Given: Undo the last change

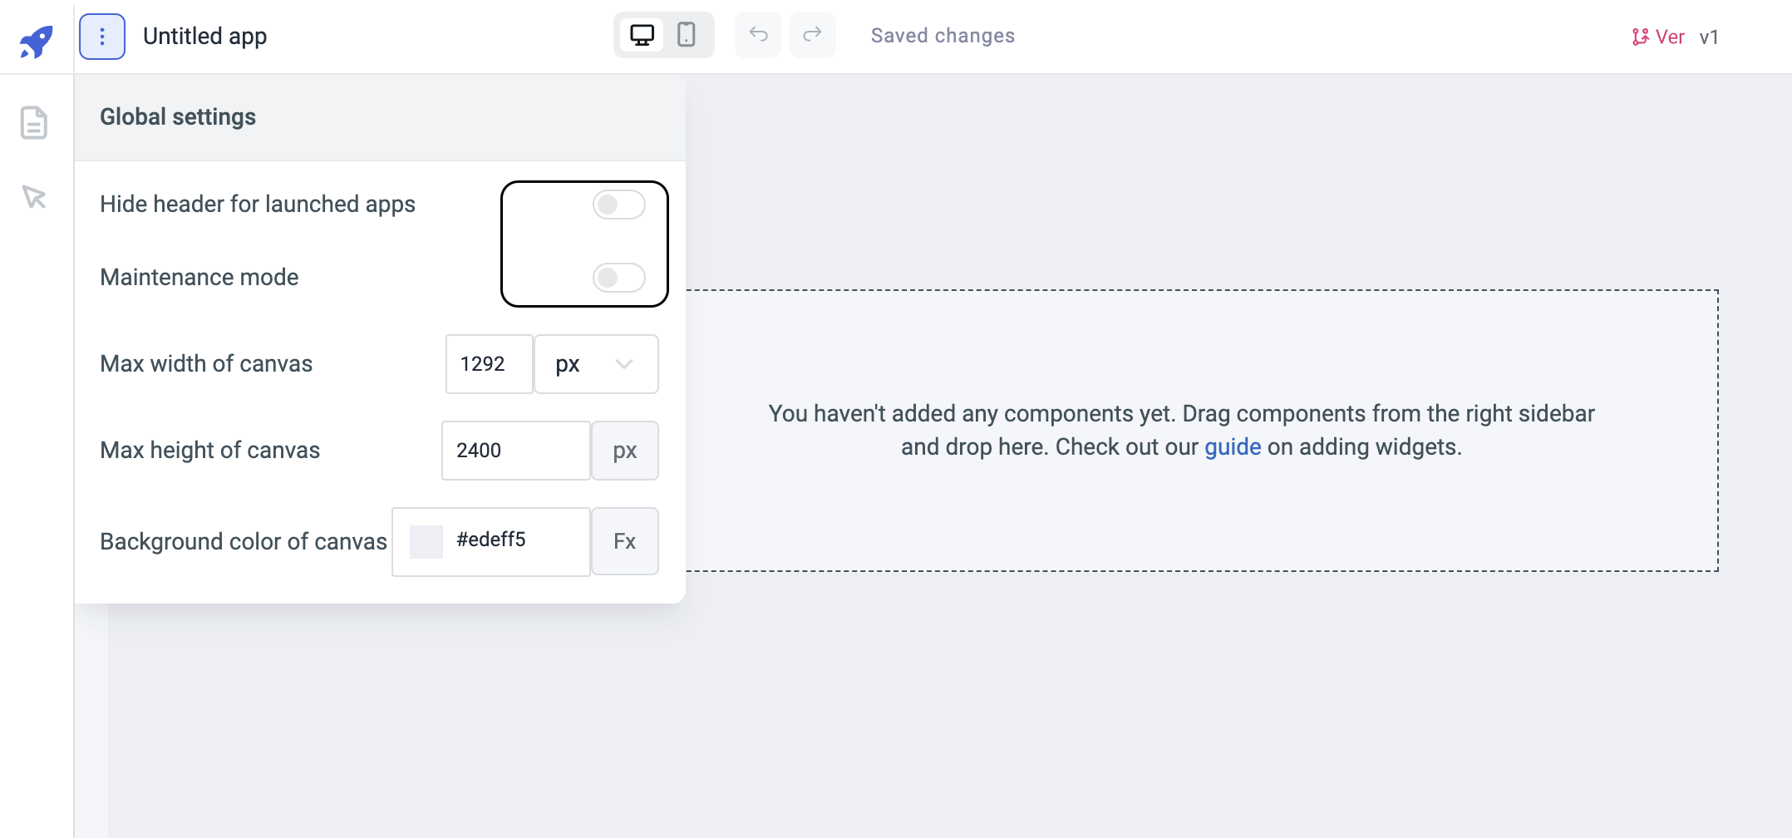Looking at the screenshot, I should 757,35.
